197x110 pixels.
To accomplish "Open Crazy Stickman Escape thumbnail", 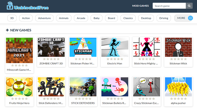I will click(146, 87).
